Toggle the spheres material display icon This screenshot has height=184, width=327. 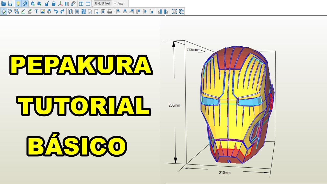tap(25, 4)
